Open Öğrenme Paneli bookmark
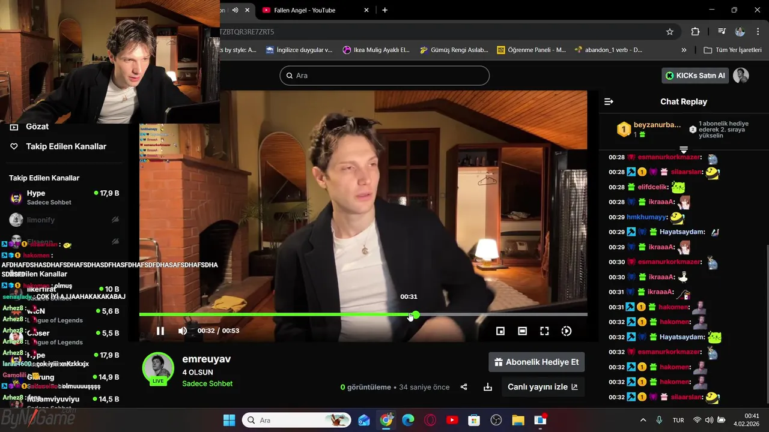Screen dimensions: 769x432 click(531, 50)
